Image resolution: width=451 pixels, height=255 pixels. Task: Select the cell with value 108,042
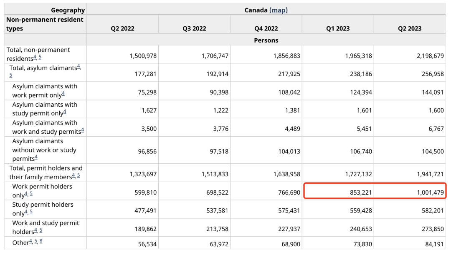click(266, 91)
